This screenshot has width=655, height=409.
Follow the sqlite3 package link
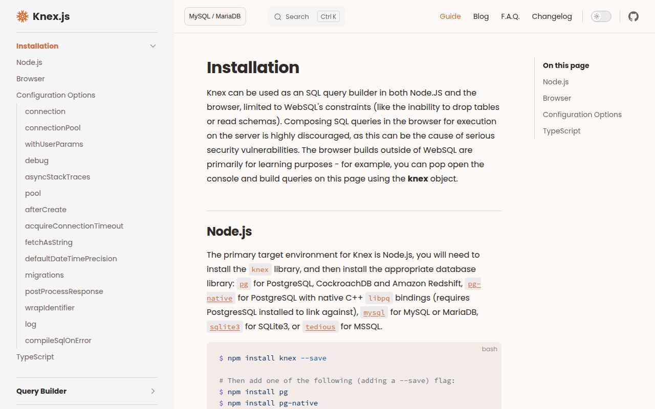point(225,327)
